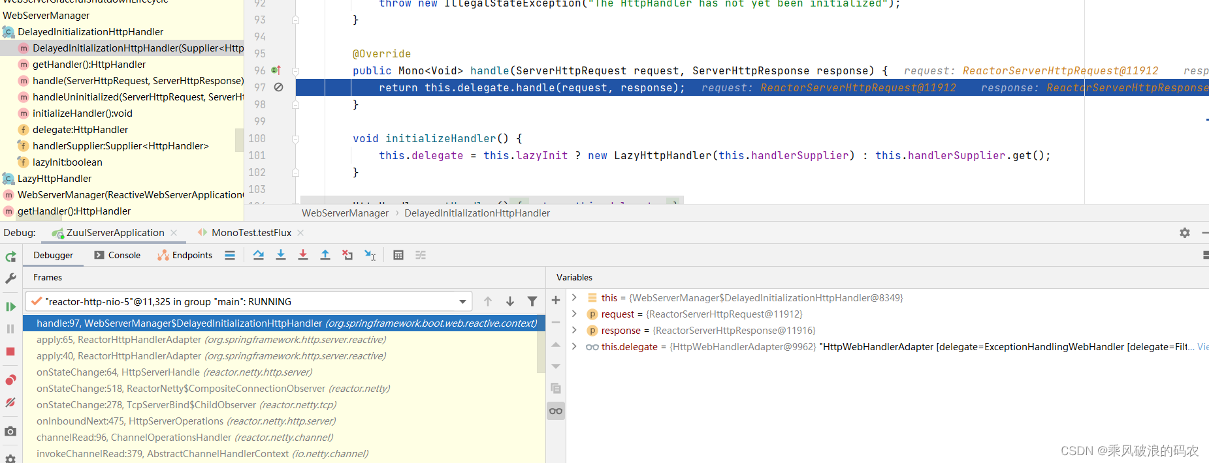Switch to the Console tab

[118, 255]
